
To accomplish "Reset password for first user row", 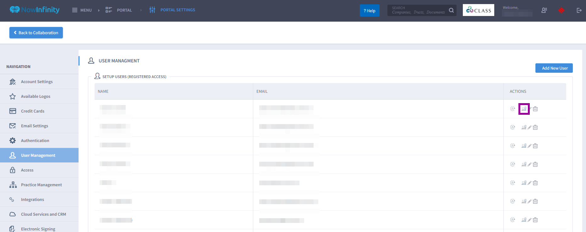I will [512, 109].
